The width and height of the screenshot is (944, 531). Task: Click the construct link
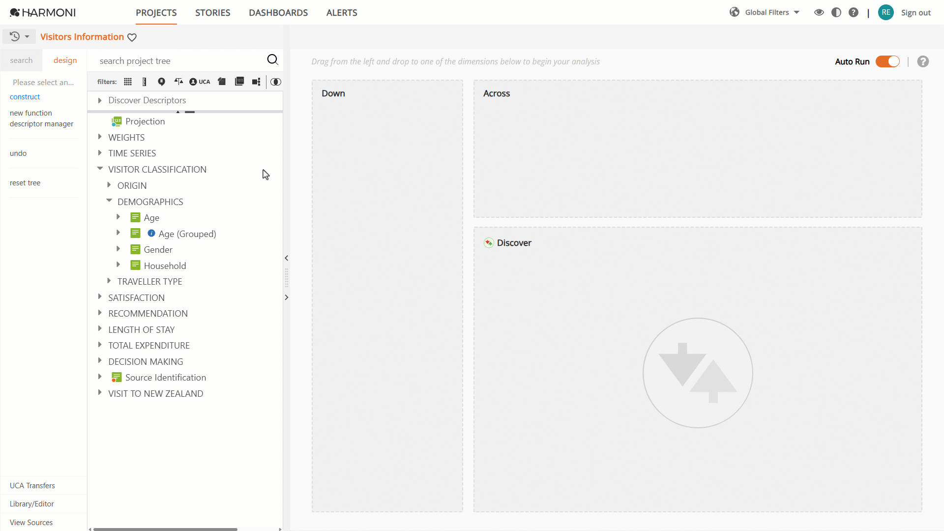pyautogui.click(x=25, y=97)
